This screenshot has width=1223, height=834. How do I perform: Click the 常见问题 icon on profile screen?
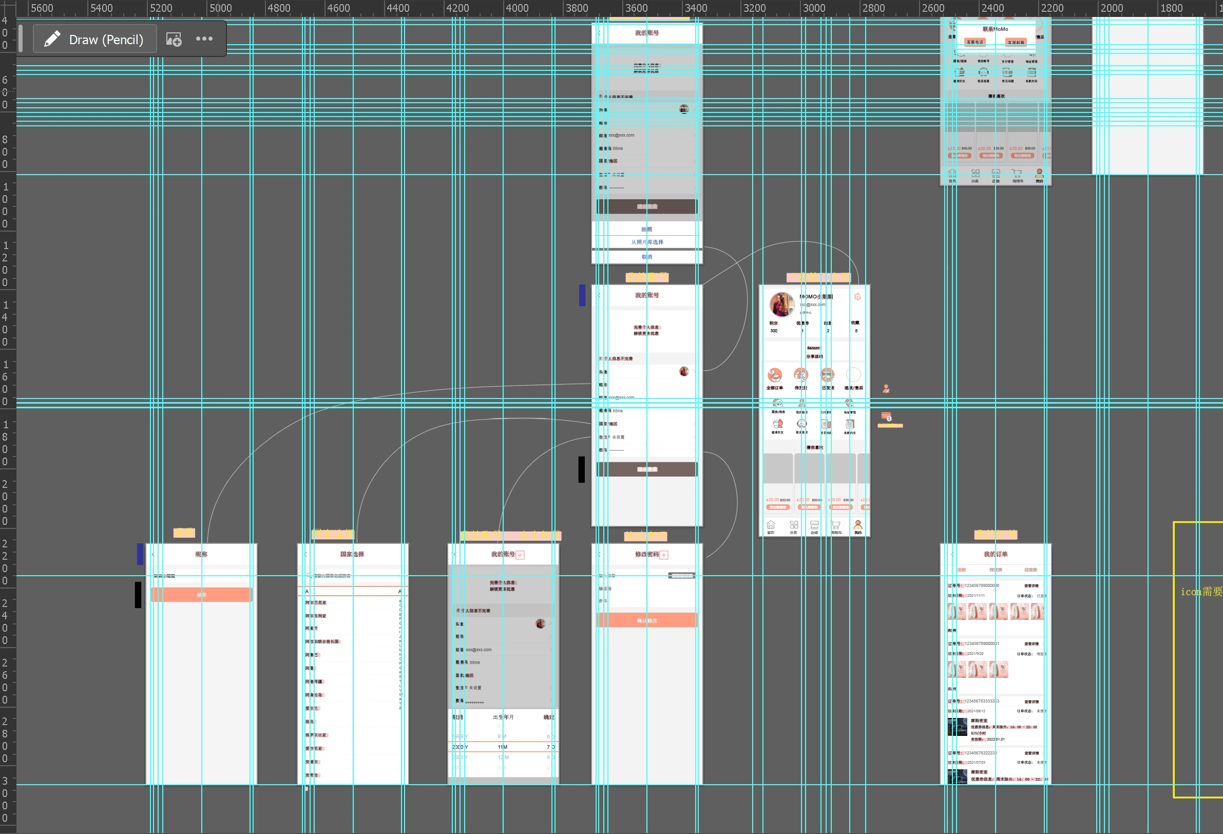coord(826,424)
